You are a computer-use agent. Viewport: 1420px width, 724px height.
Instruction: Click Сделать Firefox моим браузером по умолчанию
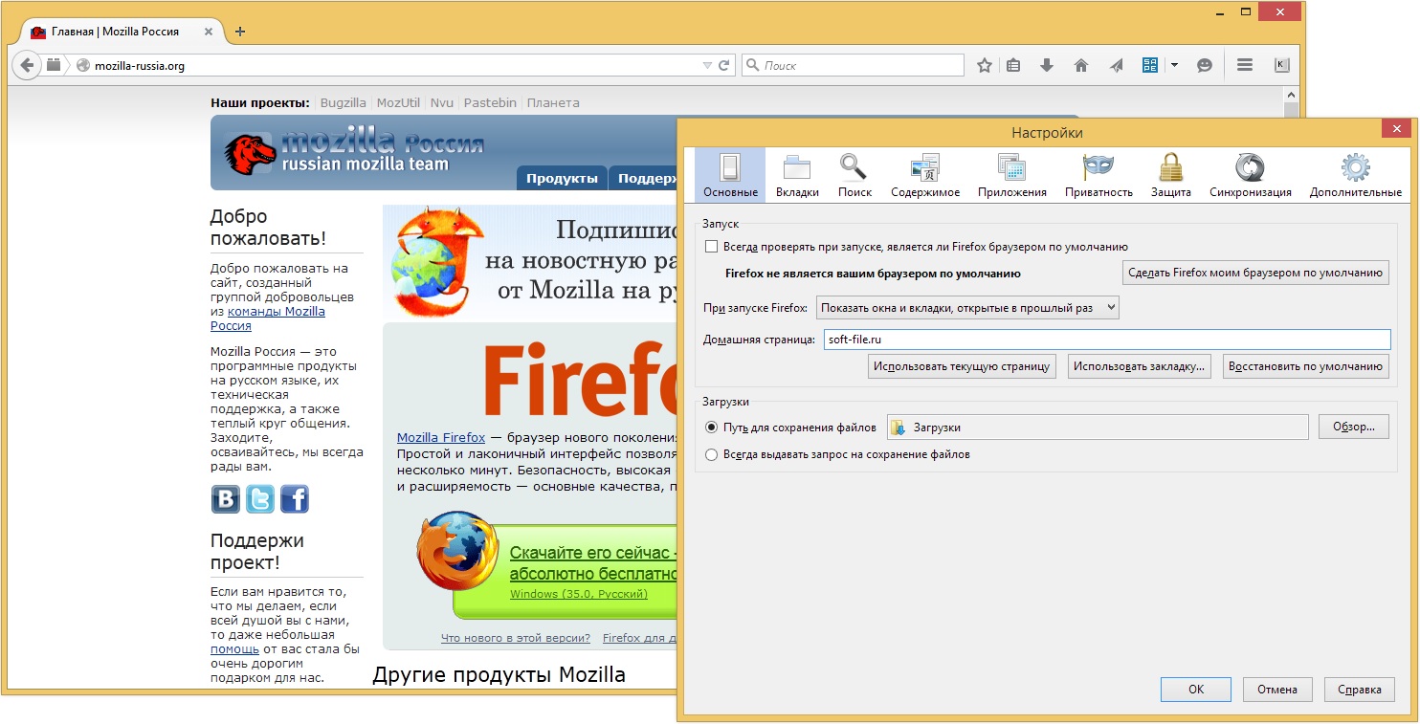1255,273
